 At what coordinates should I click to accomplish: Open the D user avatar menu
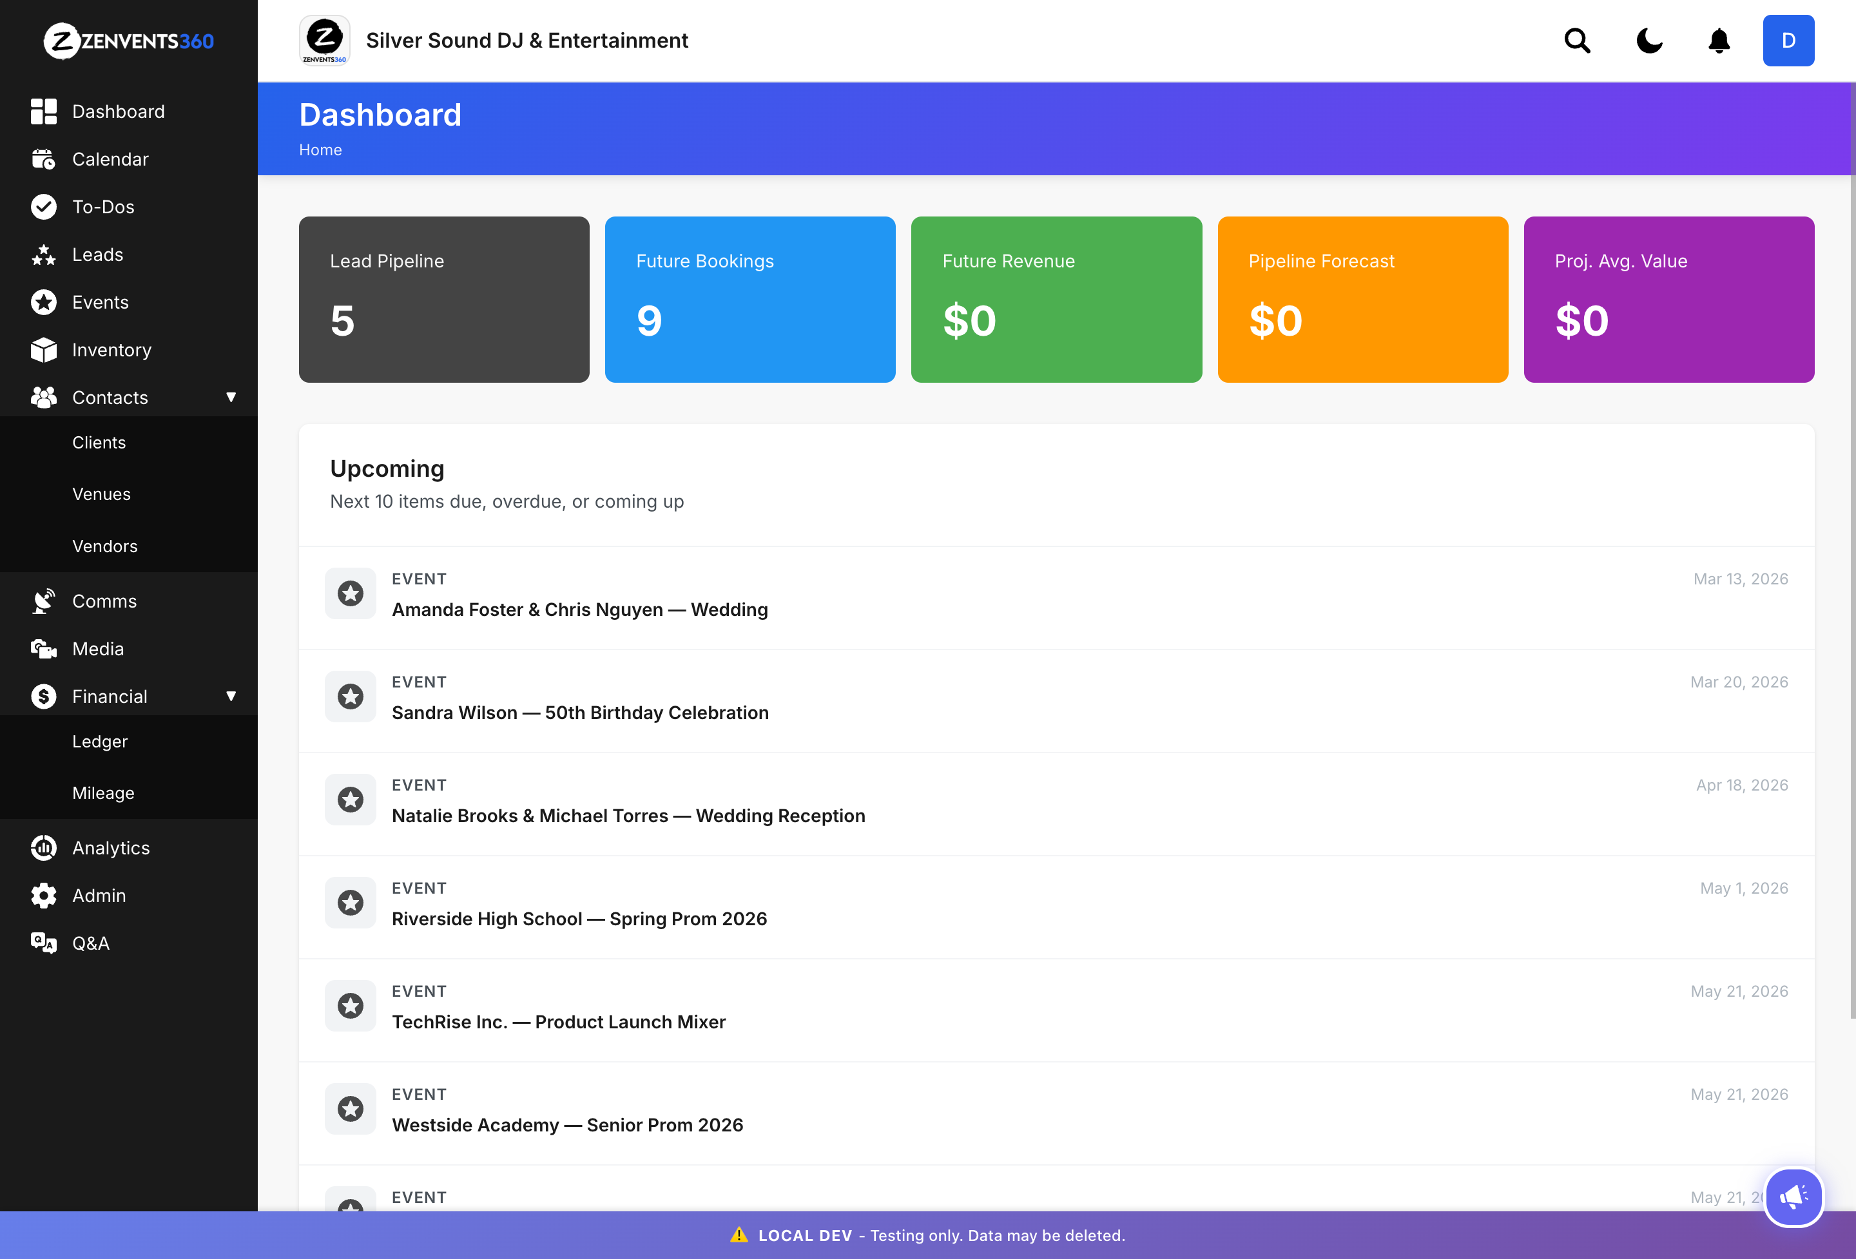1788,41
